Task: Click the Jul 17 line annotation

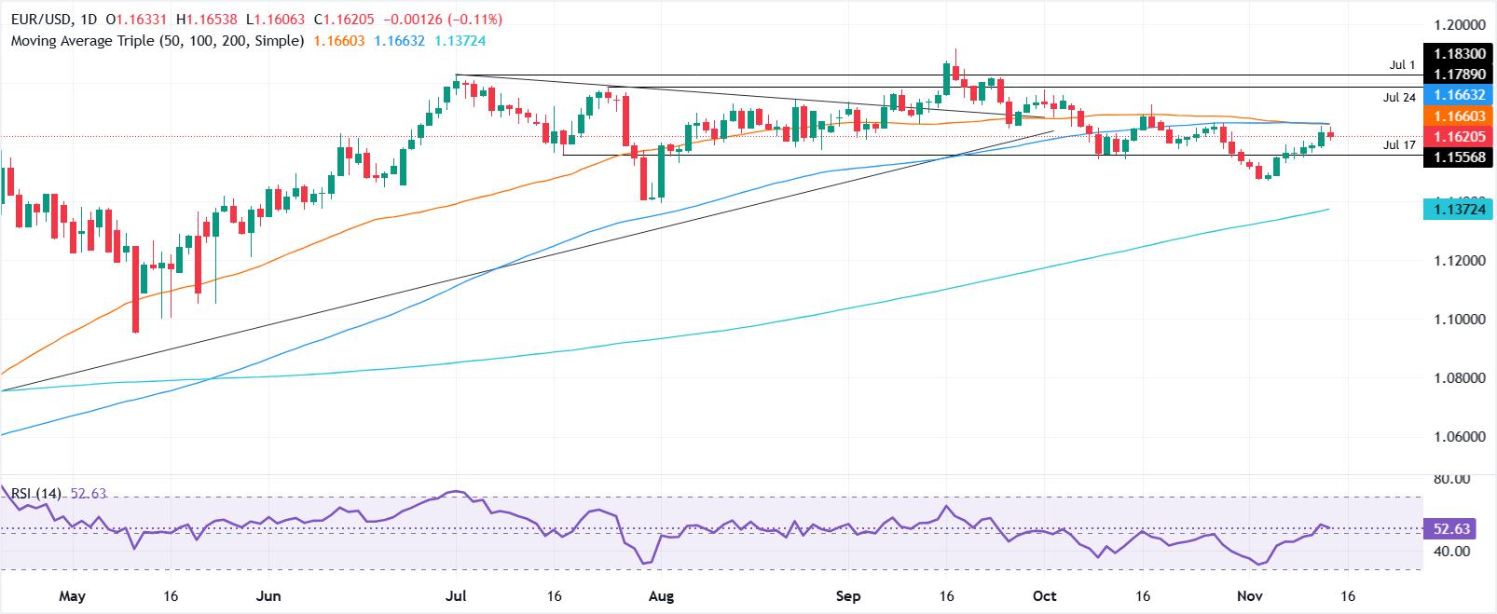Action: pos(1400,145)
